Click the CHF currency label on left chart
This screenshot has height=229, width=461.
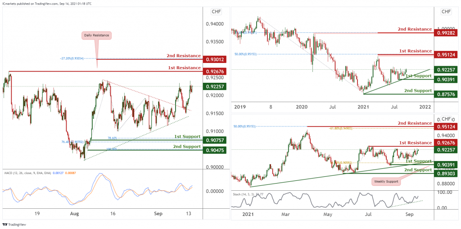pos(217,12)
